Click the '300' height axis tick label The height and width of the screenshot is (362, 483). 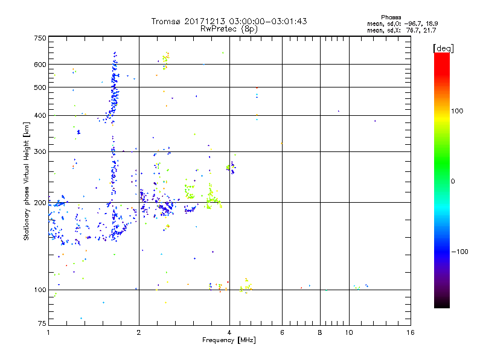[x=40, y=152]
